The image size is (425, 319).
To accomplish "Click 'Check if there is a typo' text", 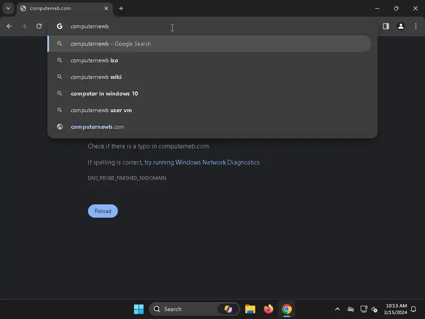I will pos(149,146).
